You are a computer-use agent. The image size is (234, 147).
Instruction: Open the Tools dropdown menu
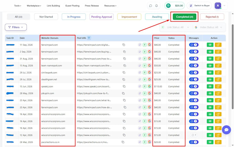pos(18,5)
